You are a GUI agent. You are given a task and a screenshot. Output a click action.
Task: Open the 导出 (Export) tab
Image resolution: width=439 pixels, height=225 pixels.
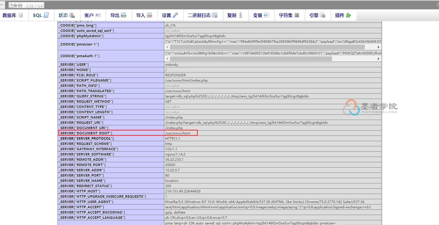(x=118, y=15)
